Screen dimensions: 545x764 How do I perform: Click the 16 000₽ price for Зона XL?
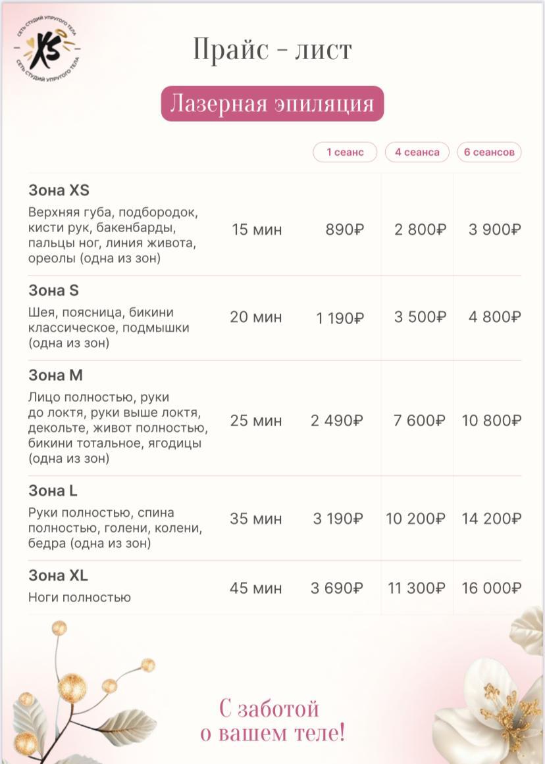tap(491, 588)
